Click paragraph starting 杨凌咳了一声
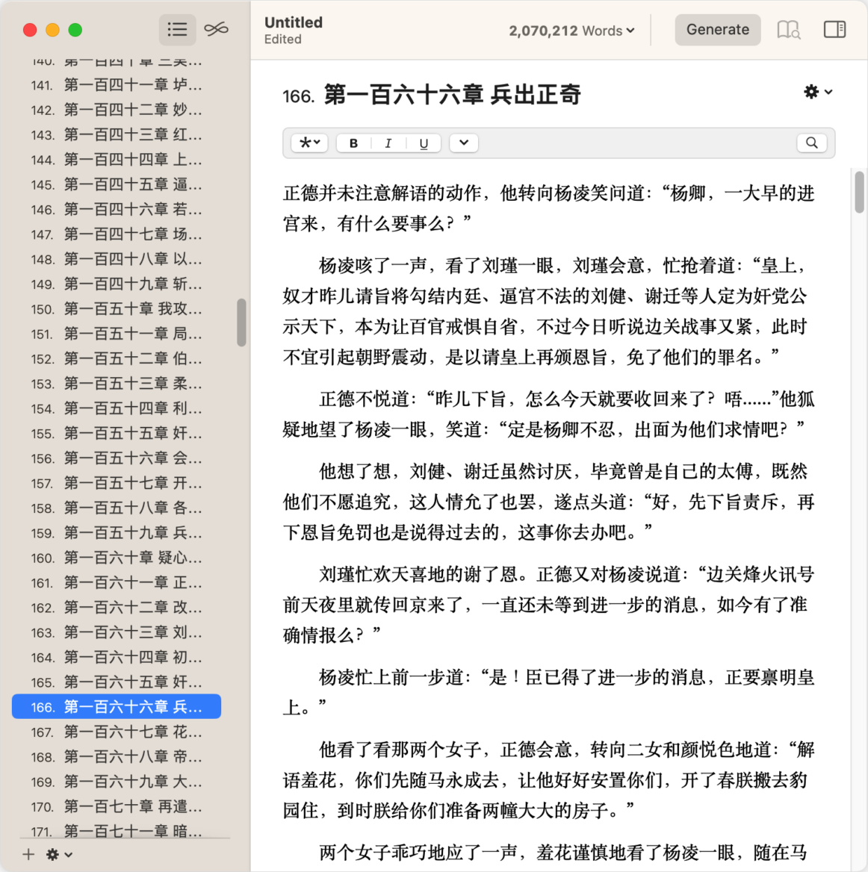Image resolution: width=868 pixels, height=872 pixels. tap(548, 311)
